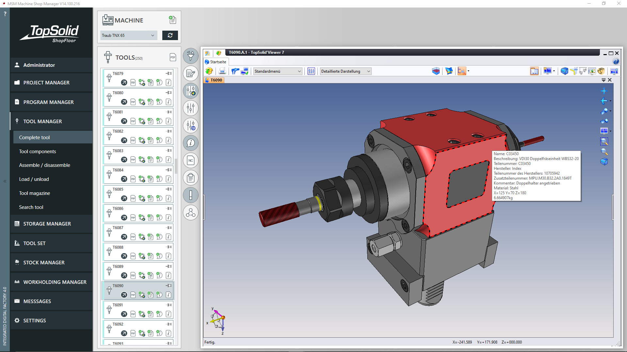Click the tools list vertical scrollbar thumb
This screenshot has height=352, width=627.
coord(176,166)
